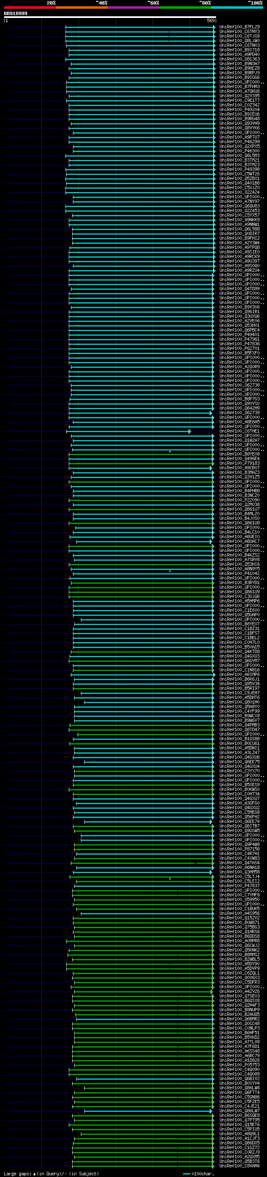Select hit label UniRef100_P05753
267x1177 pixels.
[x=239, y=1065]
